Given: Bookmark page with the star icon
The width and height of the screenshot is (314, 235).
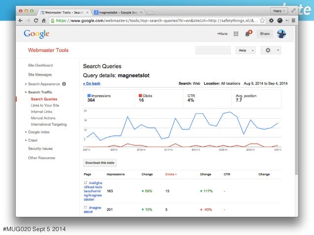Looking at the screenshot, I should [262, 21].
